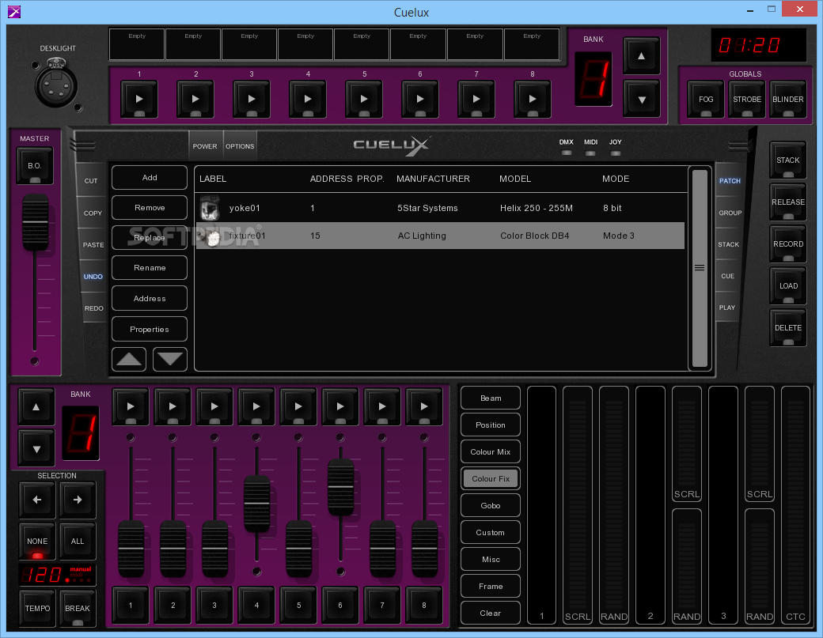Click the NONE selection button

[x=36, y=541]
